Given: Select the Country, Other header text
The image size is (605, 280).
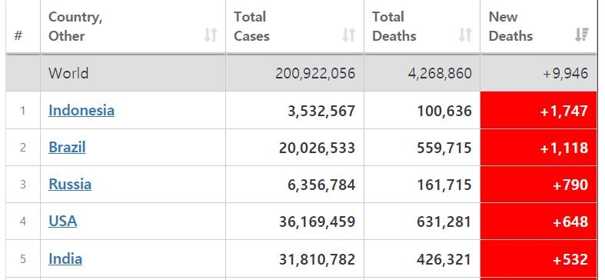Looking at the screenshot, I should point(75,26).
